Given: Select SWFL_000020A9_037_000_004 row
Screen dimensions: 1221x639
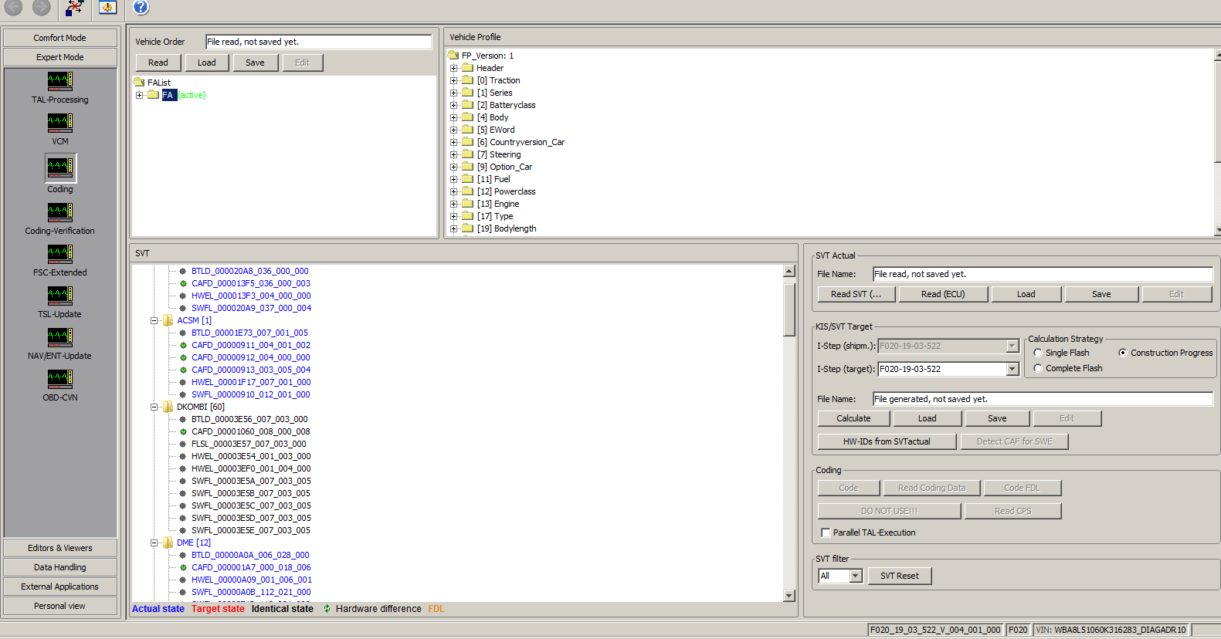Looking at the screenshot, I should (x=252, y=308).
